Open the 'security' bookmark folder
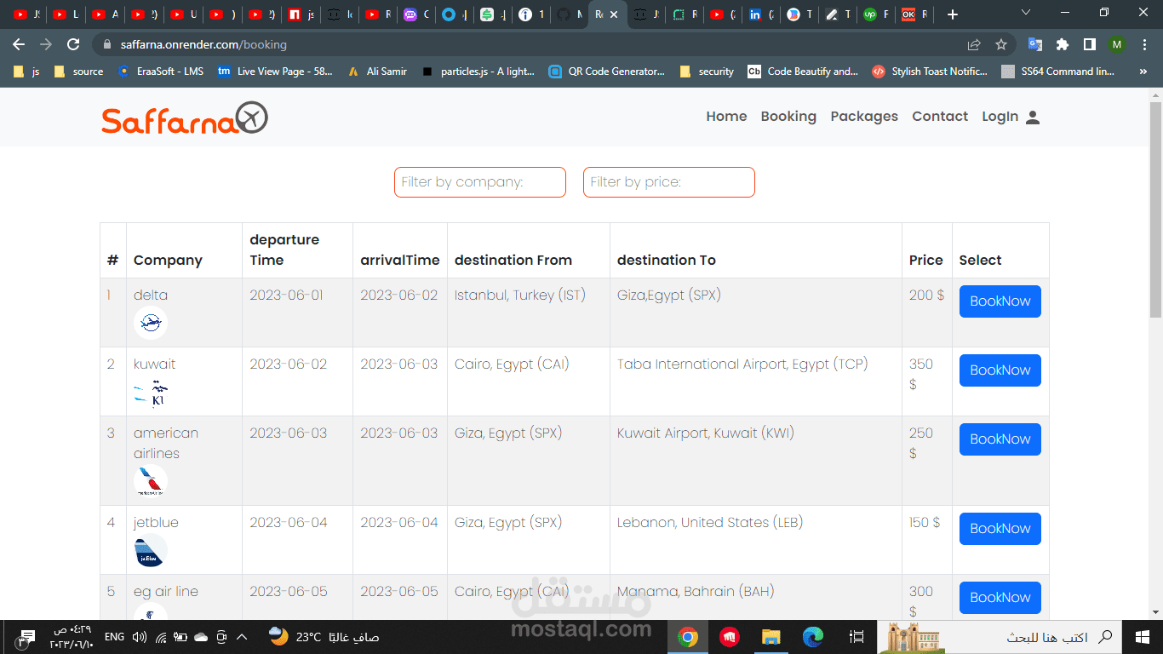Screen dimensions: 1163x654 click(x=707, y=72)
